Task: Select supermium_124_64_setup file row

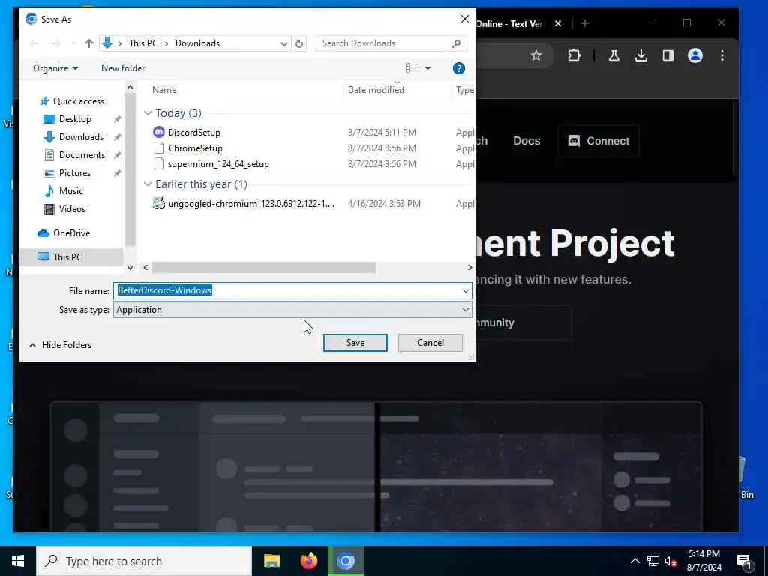Action: pos(310,164)
